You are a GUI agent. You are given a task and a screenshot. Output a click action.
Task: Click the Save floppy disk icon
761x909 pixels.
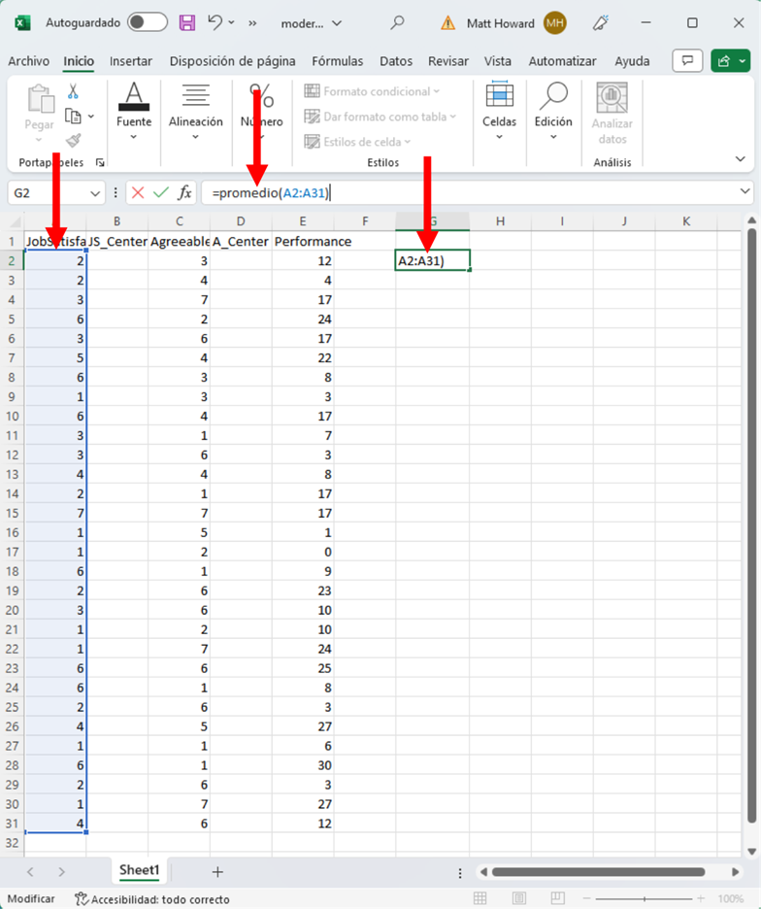[x=187, y=22]
